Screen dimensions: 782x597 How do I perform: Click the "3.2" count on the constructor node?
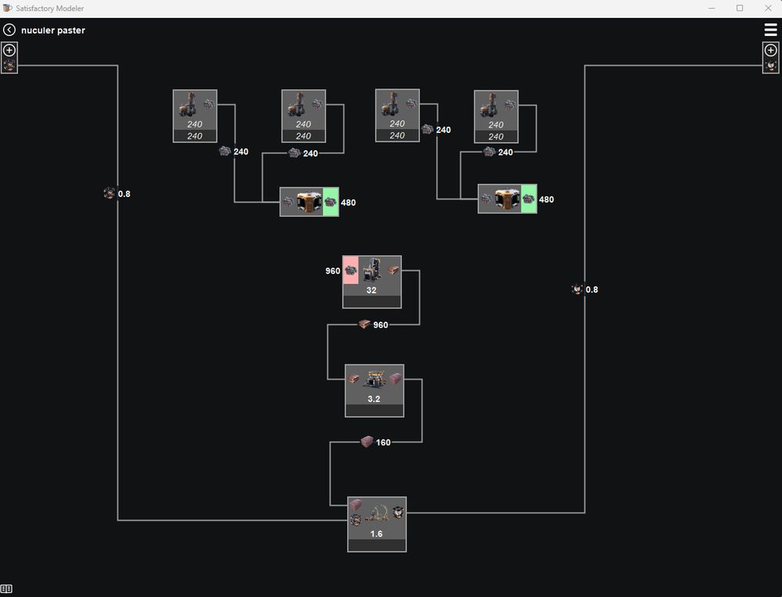click(x=374, y=399)
